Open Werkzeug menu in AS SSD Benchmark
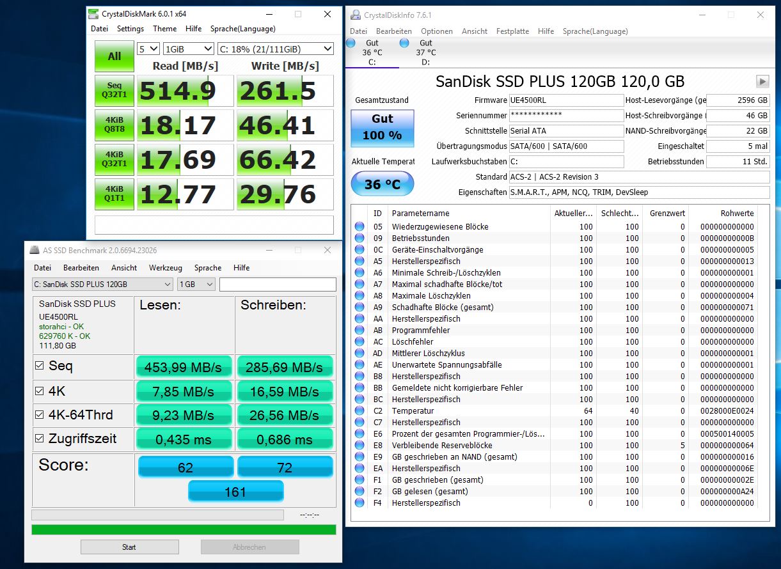 tap(166, 268)
